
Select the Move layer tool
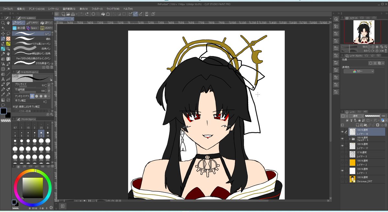(x=3, y=33)
